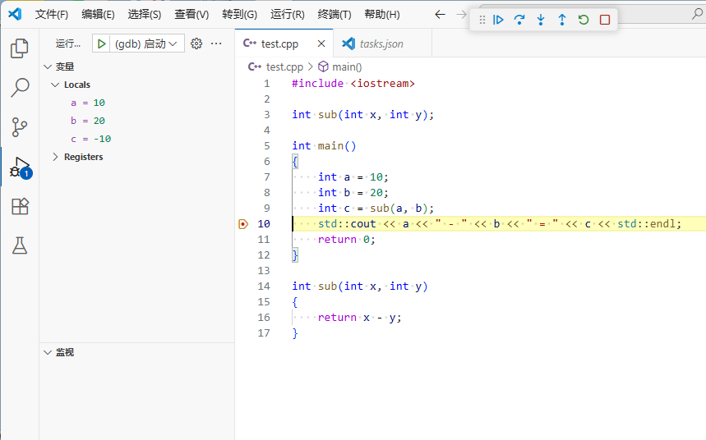Image resolution: width=706 pixels, height=440 pixels.
Task: Open the Testing flask view
Action: coord(20,245)
